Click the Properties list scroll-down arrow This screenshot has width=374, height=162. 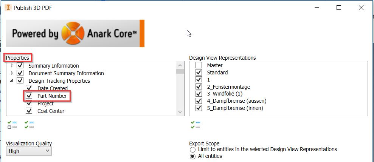click(180, 112)
